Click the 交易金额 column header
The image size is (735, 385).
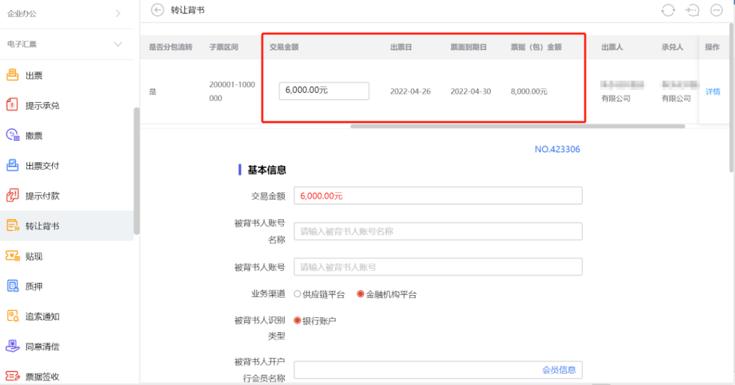(284, 47)
